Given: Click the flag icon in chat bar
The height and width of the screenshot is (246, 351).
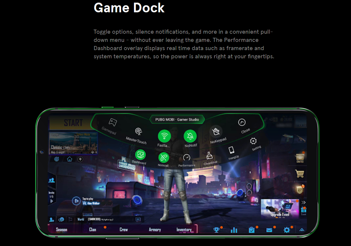Looking at the screenshot, I should coord(70,219).
